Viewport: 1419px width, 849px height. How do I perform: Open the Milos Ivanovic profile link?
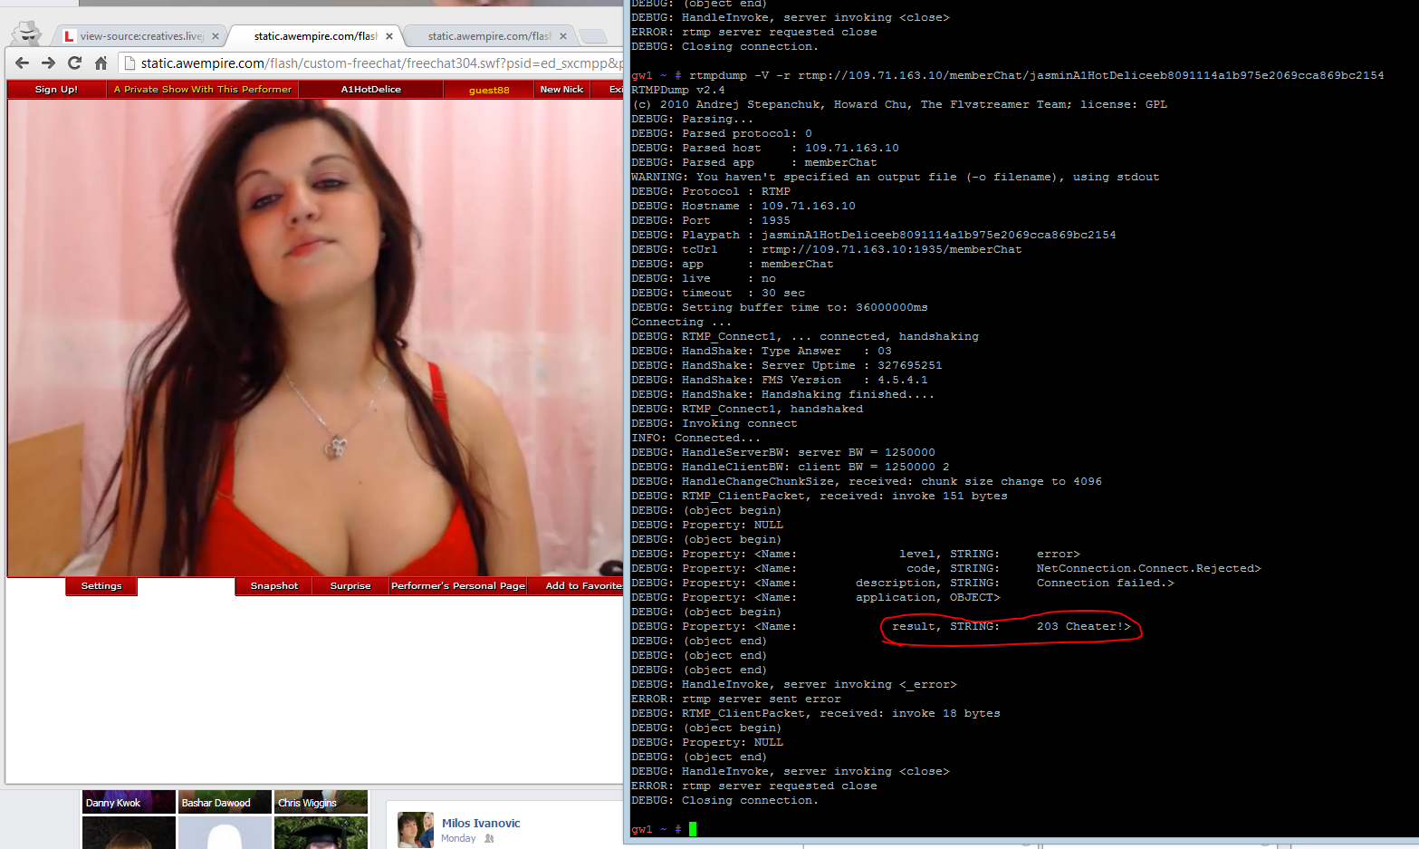[480, 823]
